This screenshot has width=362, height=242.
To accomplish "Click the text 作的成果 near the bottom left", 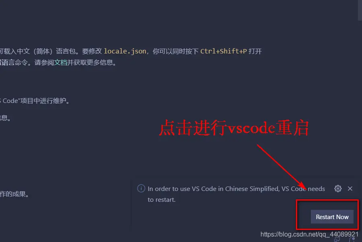I will pos(14,194).
